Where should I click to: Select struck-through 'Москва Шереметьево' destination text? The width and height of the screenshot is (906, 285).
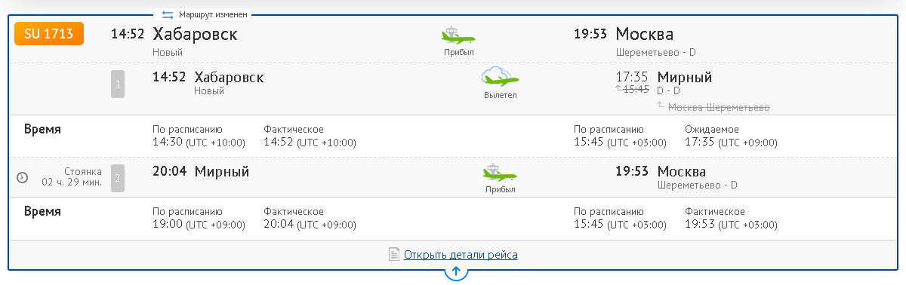pos(719,107)
